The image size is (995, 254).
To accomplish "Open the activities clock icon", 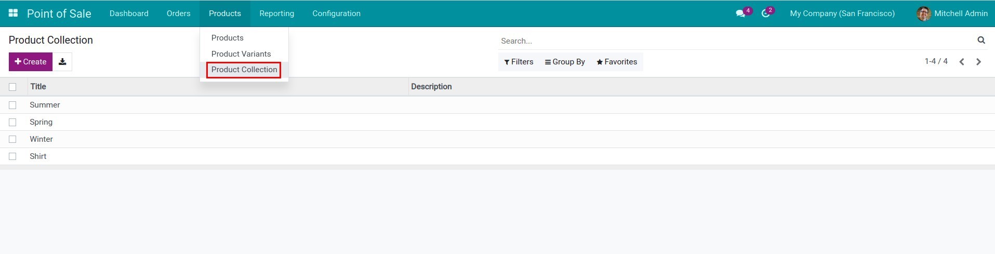I will coord(765,14).
